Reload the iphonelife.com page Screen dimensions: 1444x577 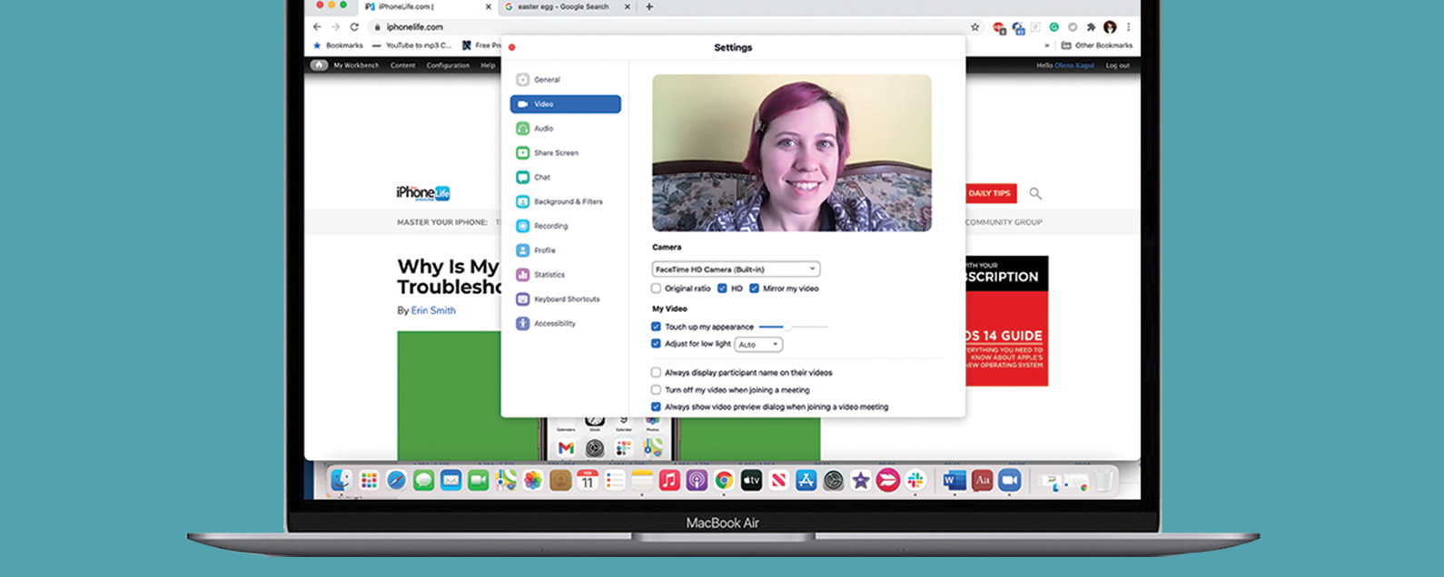pos(354,27)
